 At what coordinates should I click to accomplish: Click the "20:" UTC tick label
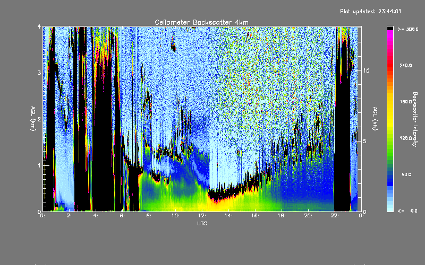click(308, 216)
